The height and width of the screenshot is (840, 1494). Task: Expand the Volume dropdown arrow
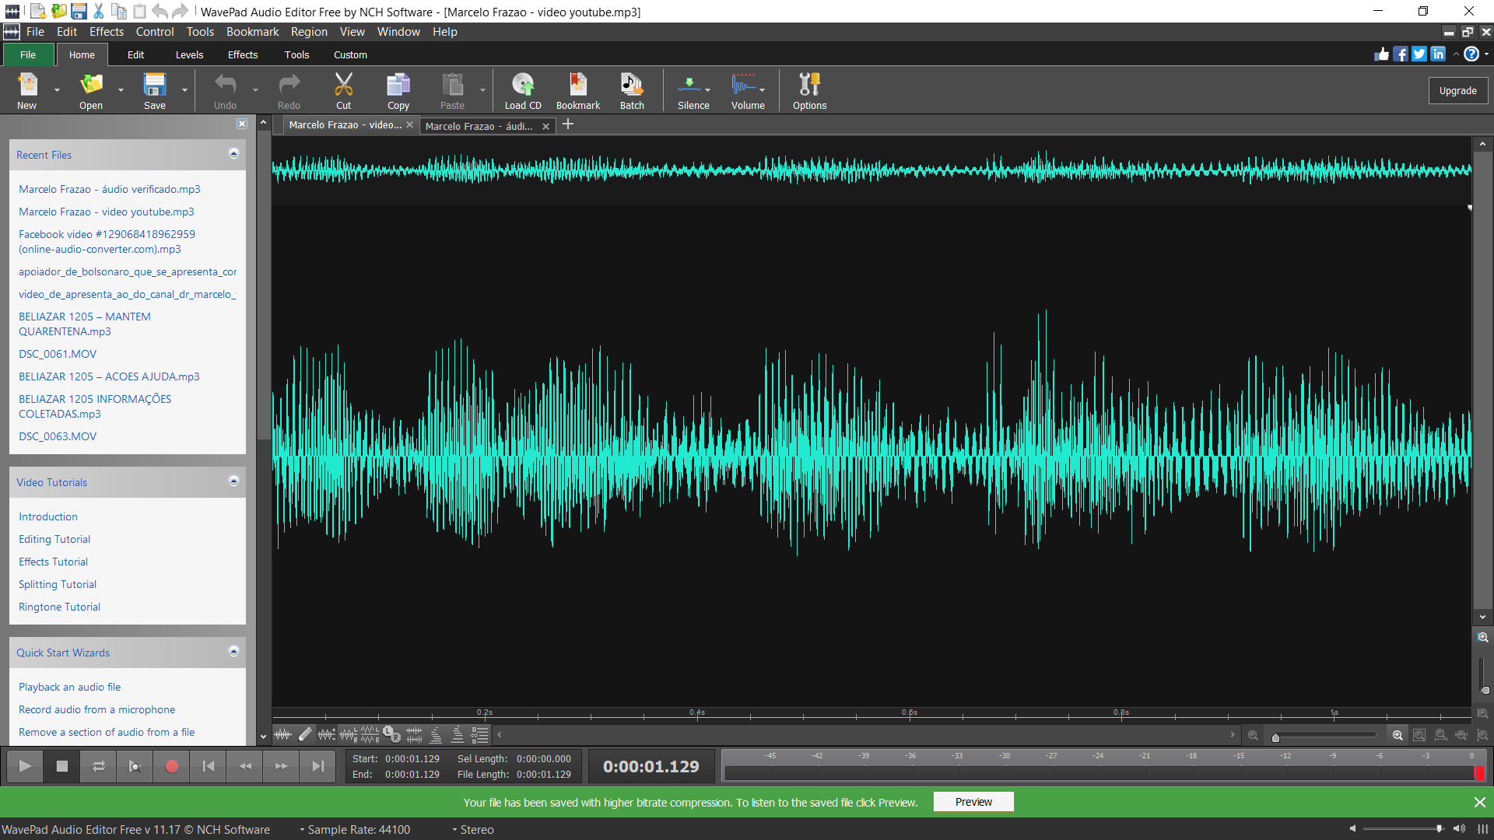[x=762, y=90]
